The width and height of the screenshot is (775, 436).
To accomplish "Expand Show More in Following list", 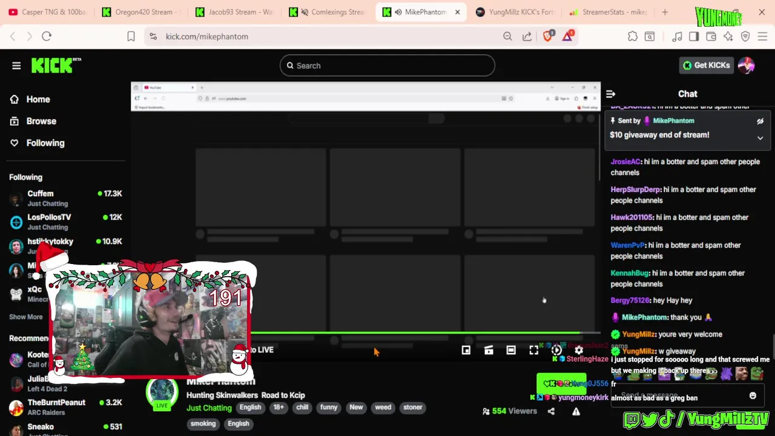I will (x=26, y=317).
